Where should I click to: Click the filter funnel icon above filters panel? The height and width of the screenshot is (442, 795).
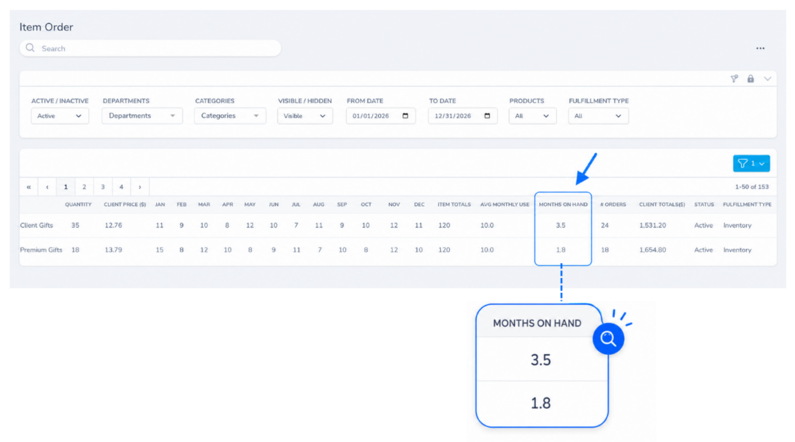(x=734, y=78)
